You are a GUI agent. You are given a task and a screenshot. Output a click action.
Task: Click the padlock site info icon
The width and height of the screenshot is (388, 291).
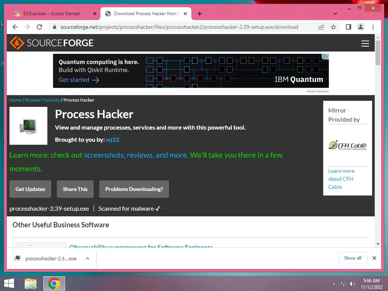(x=55, y=27)
